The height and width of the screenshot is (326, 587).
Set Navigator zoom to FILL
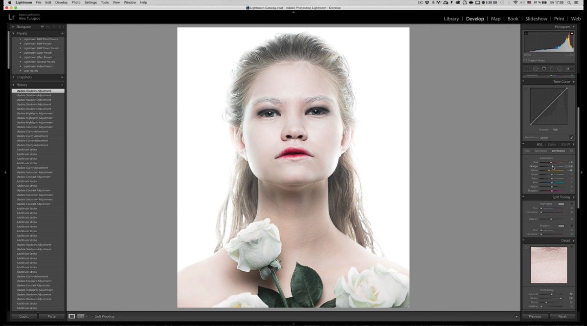(48, 26)
